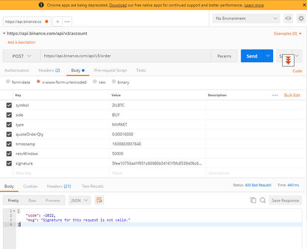The width and height of the screenshot is (307, 249).
Task: Open the JSON response format dropdown
Action: (x=80, y=200)
